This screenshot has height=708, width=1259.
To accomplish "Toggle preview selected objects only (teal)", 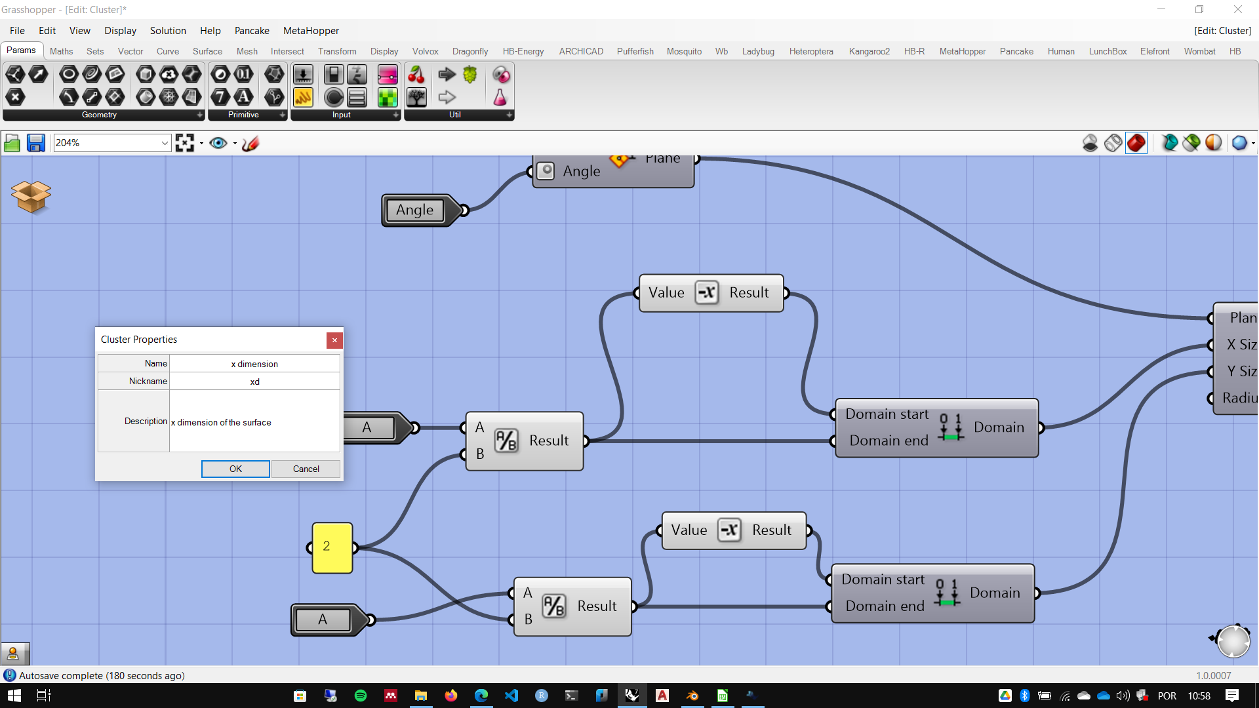I will click(x=1169, y=143).
